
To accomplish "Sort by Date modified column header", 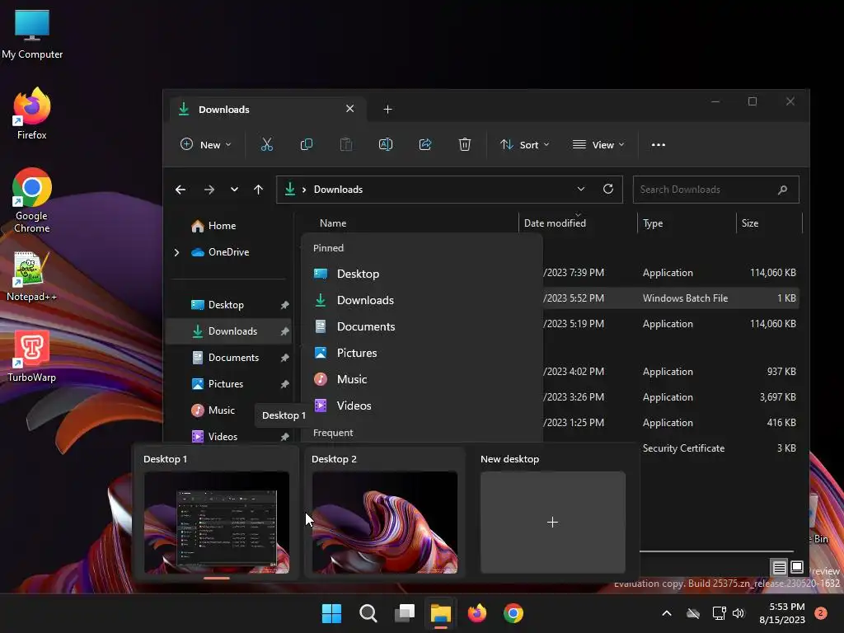I will [555, 223].
